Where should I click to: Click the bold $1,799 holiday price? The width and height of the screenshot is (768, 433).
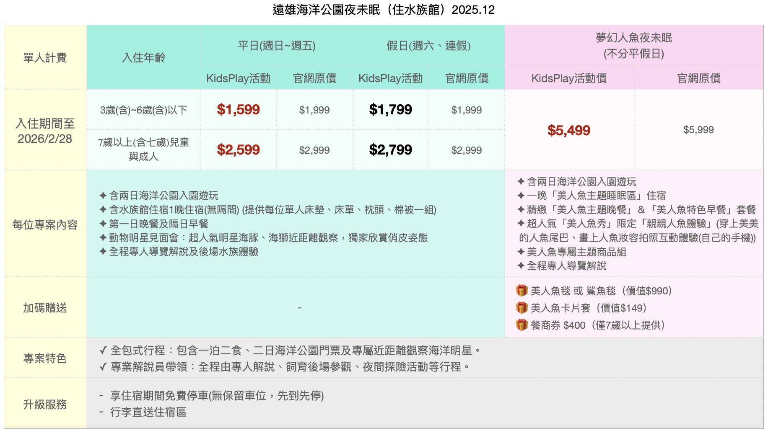(x=390, y=110)
